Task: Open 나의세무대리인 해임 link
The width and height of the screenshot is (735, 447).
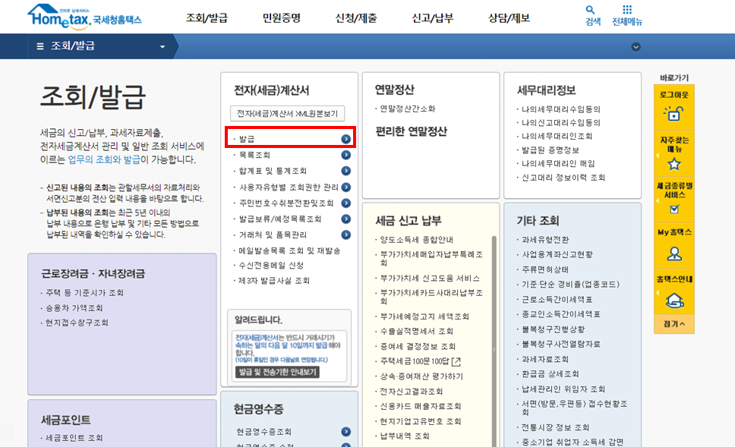Action: pos(558,163)
